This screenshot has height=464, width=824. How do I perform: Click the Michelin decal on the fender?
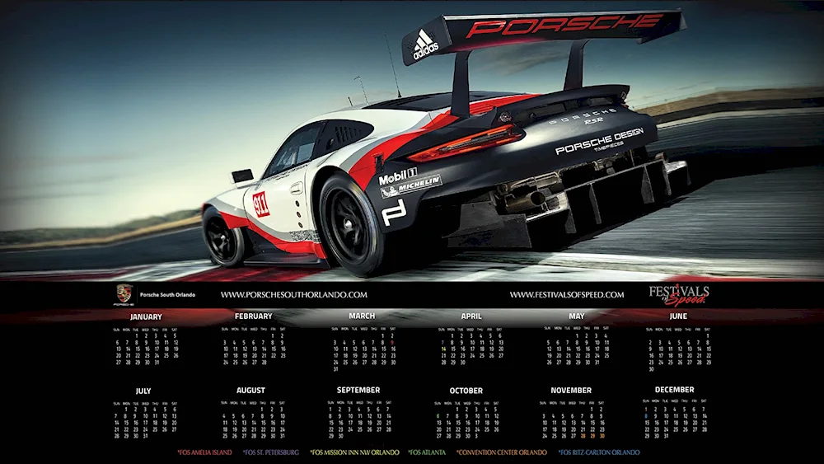pos(411,189)
